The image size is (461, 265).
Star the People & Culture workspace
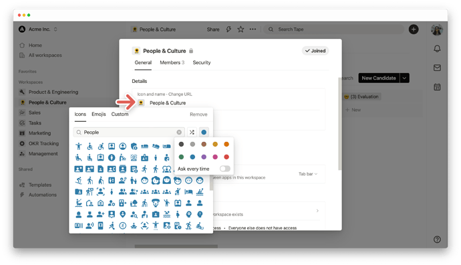[x=241, y=29]
